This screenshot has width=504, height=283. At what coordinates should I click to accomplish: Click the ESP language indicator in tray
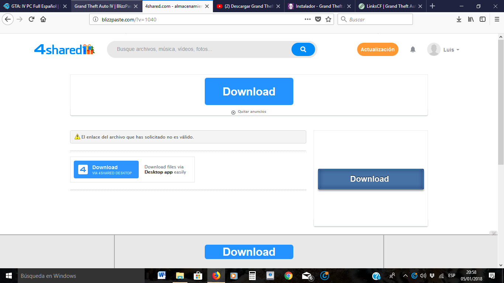point(452,276)
